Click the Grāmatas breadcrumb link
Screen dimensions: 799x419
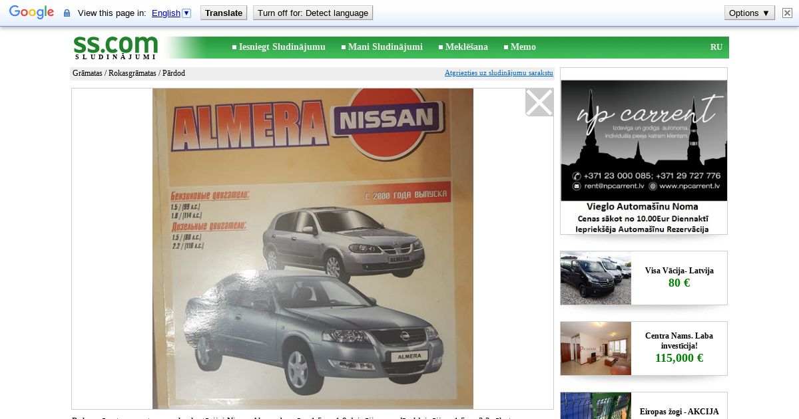click(x=87, y=73)
